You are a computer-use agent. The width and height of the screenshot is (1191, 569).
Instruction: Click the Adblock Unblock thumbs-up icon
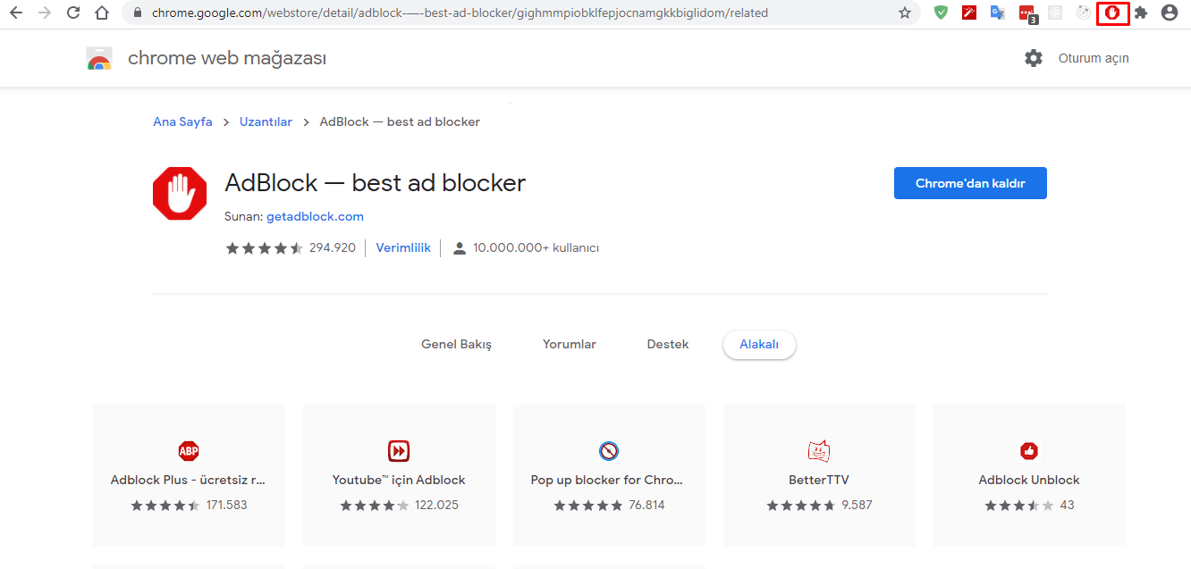click(1029, 450)
